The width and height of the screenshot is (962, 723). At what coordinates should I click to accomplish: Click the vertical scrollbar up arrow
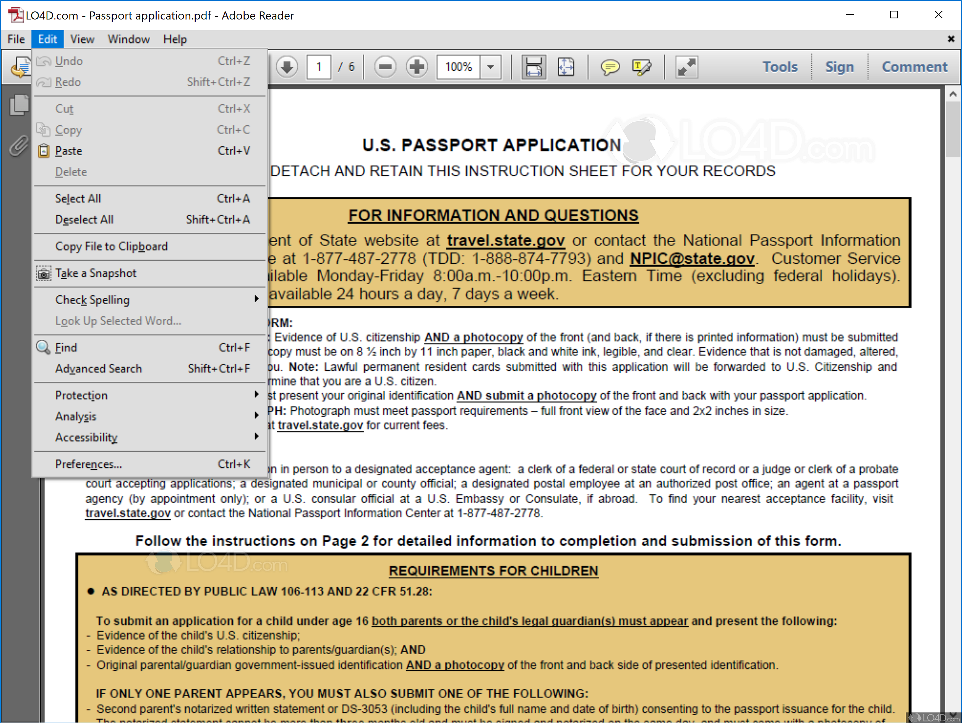tap(952, 94)
